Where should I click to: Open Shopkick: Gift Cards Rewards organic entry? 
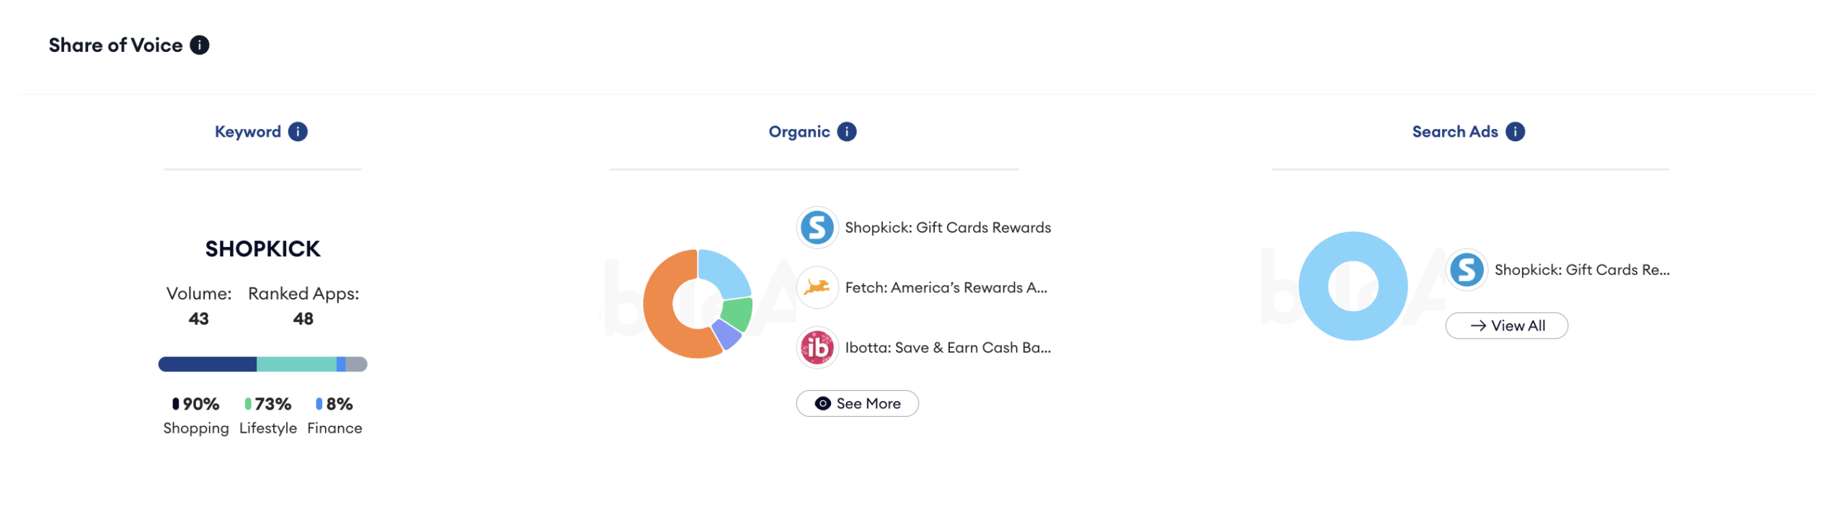click(x=947, y=228)
